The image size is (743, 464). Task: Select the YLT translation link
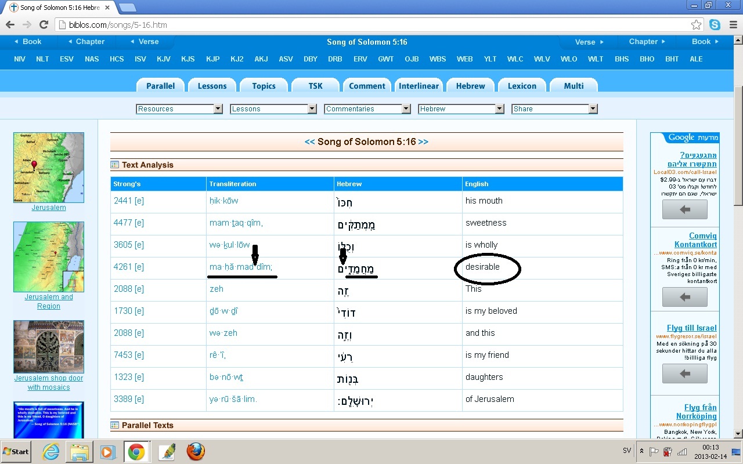[490, 59]
